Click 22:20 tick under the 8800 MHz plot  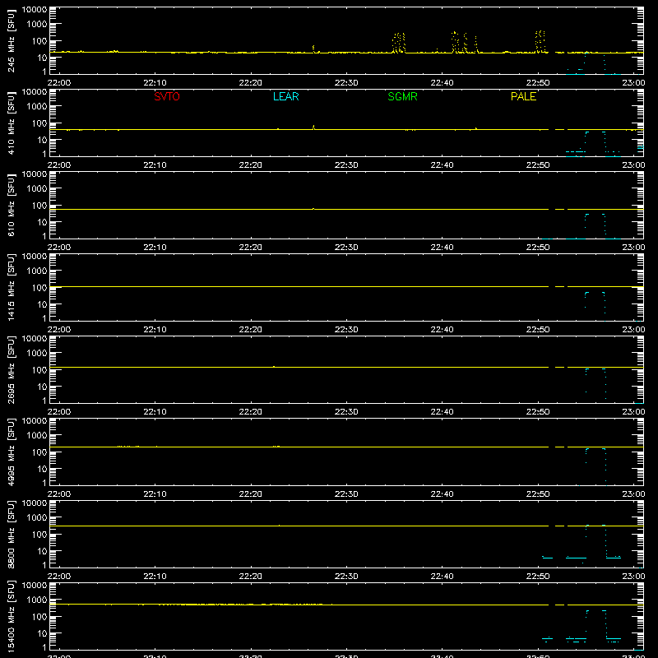[251, 577]
